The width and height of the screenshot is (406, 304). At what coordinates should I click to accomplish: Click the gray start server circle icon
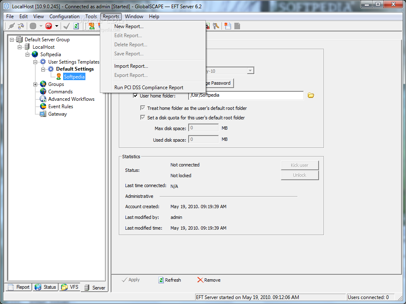33,26
